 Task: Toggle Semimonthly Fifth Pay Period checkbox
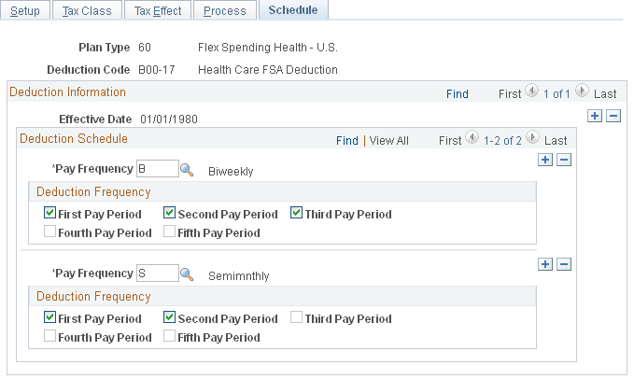click(x=169, y=336)
